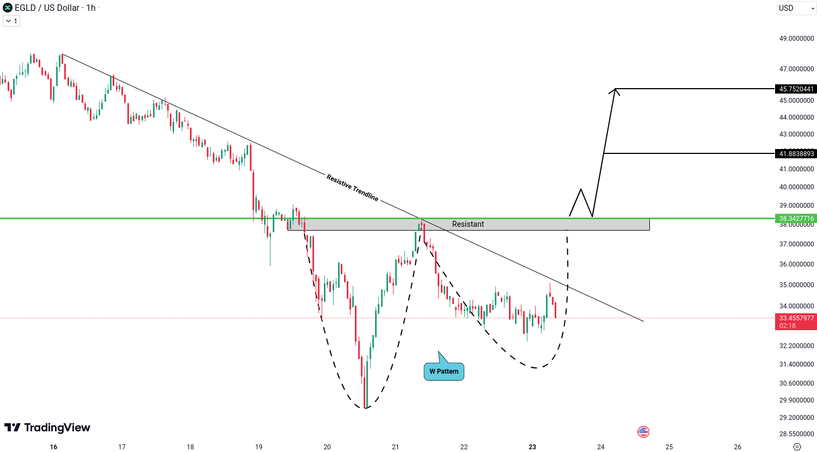Click the date label 23 on time axis

coord(532,447)
